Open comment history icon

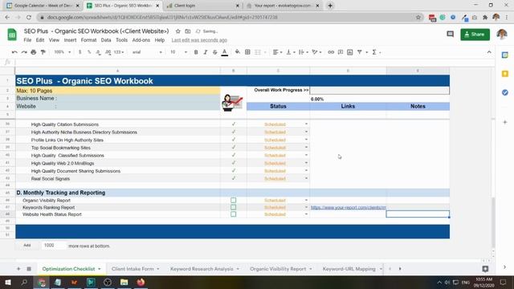(x=451, y=34)
